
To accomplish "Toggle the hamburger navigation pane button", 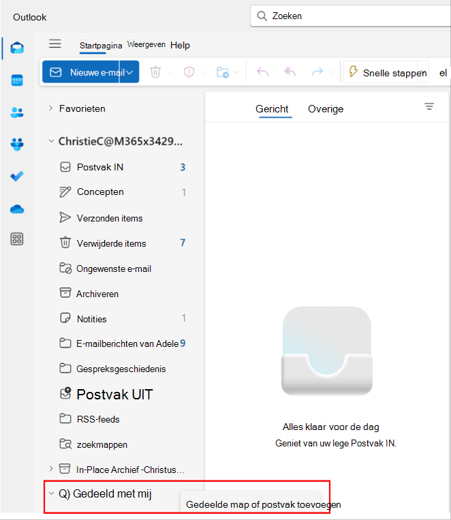I will [55, 44].
